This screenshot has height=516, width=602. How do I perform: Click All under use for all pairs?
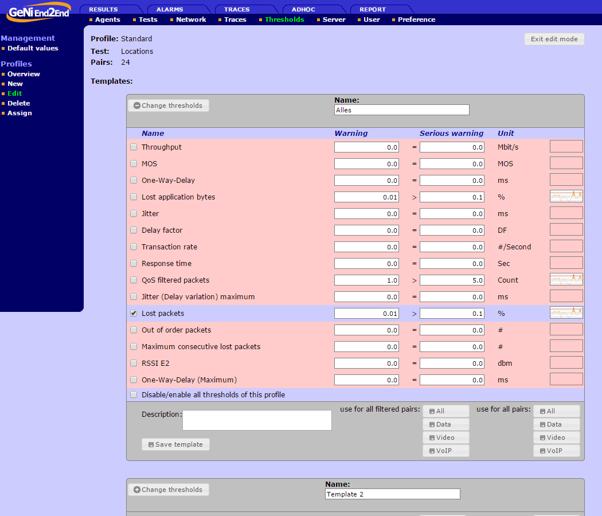[x=556, y=411]
